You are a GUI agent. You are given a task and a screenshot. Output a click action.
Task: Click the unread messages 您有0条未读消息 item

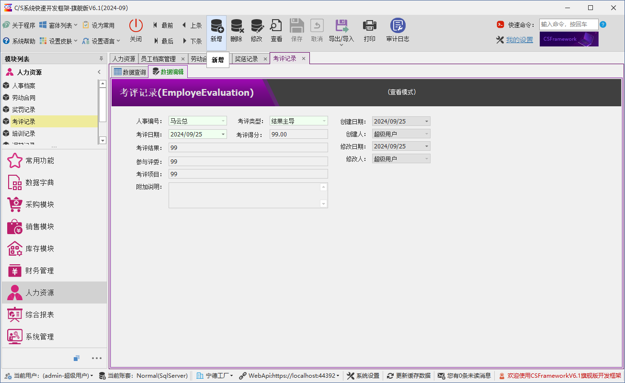pyautogui.click(x=464, y=376)
